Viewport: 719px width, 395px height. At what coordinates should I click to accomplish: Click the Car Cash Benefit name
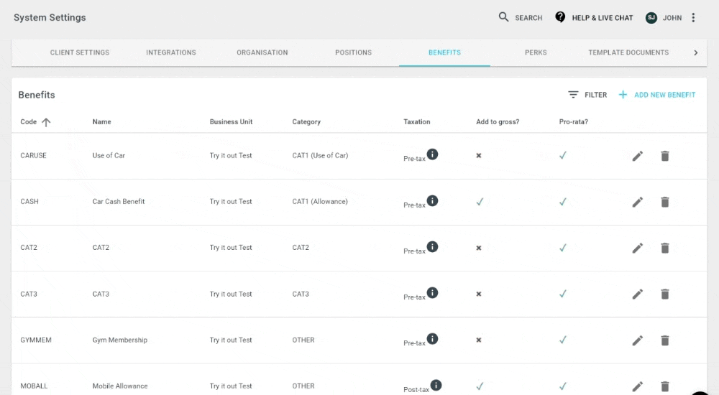tap(119, 202)
